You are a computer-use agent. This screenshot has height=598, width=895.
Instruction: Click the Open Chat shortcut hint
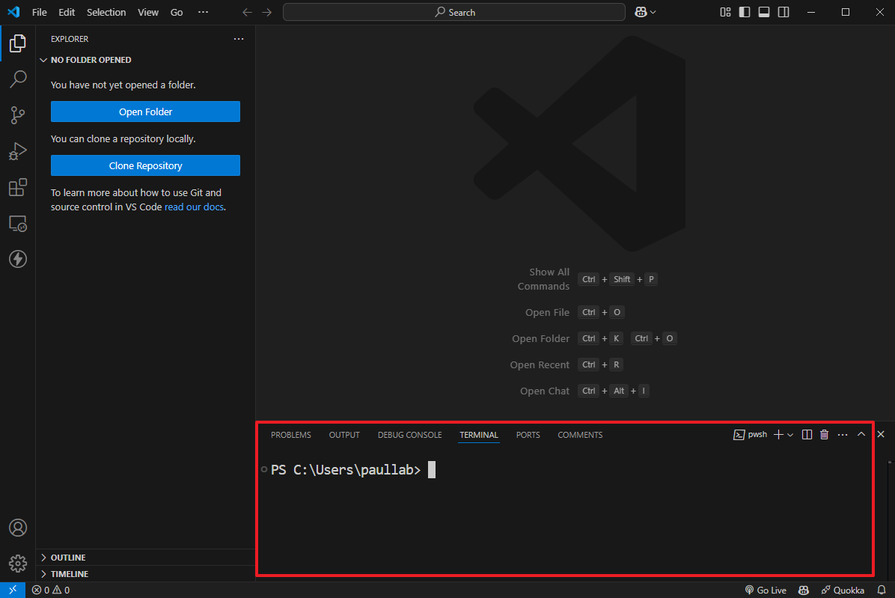click(584, 391)
